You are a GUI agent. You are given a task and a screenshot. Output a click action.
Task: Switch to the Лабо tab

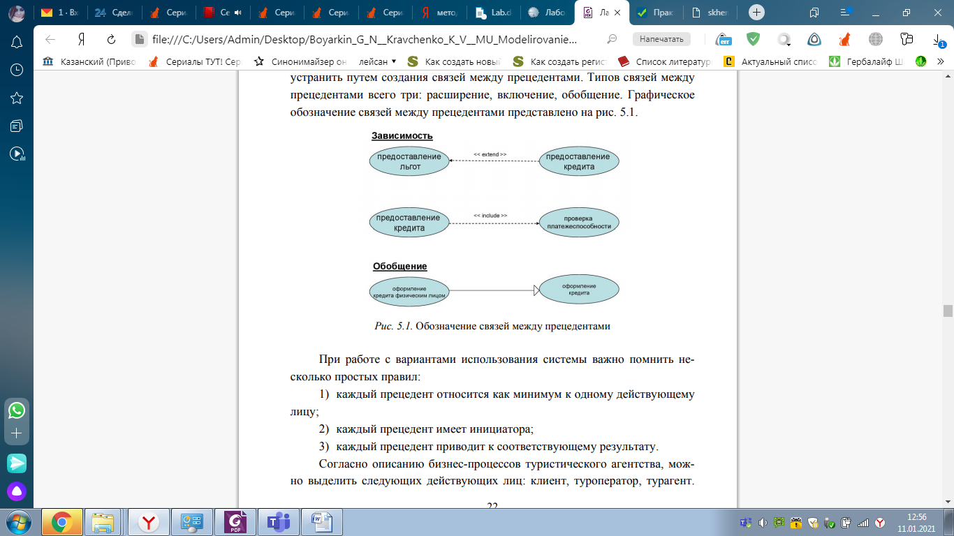(x=548, y=12)
